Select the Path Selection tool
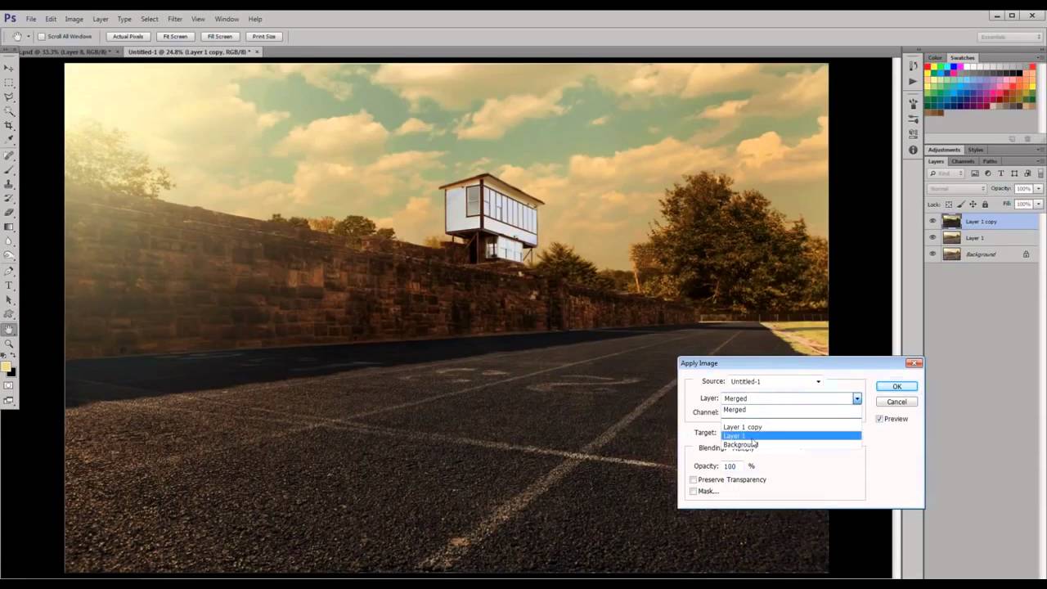This screenshot has height=589, width=1047. coord(9,299)
